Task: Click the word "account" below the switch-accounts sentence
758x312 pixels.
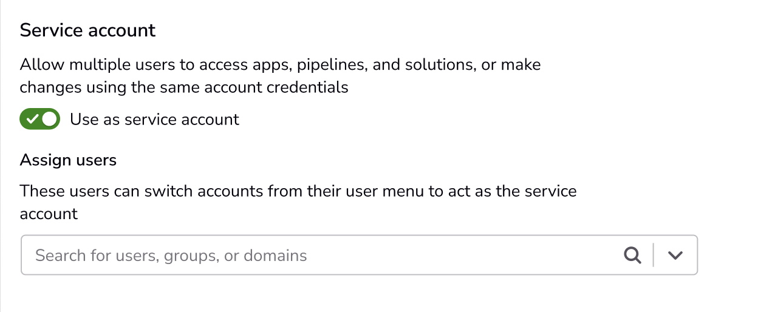Action: click(49, 214)
